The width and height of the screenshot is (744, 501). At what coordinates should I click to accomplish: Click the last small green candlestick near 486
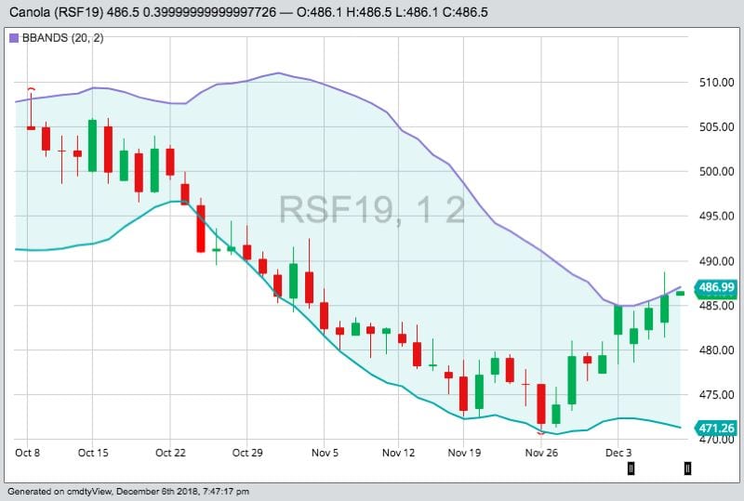coord(681,293)
